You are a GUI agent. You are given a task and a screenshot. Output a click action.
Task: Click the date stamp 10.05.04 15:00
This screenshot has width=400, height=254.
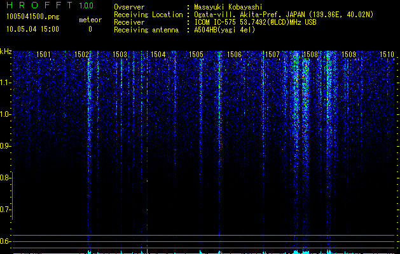click(x=32, y=29)
